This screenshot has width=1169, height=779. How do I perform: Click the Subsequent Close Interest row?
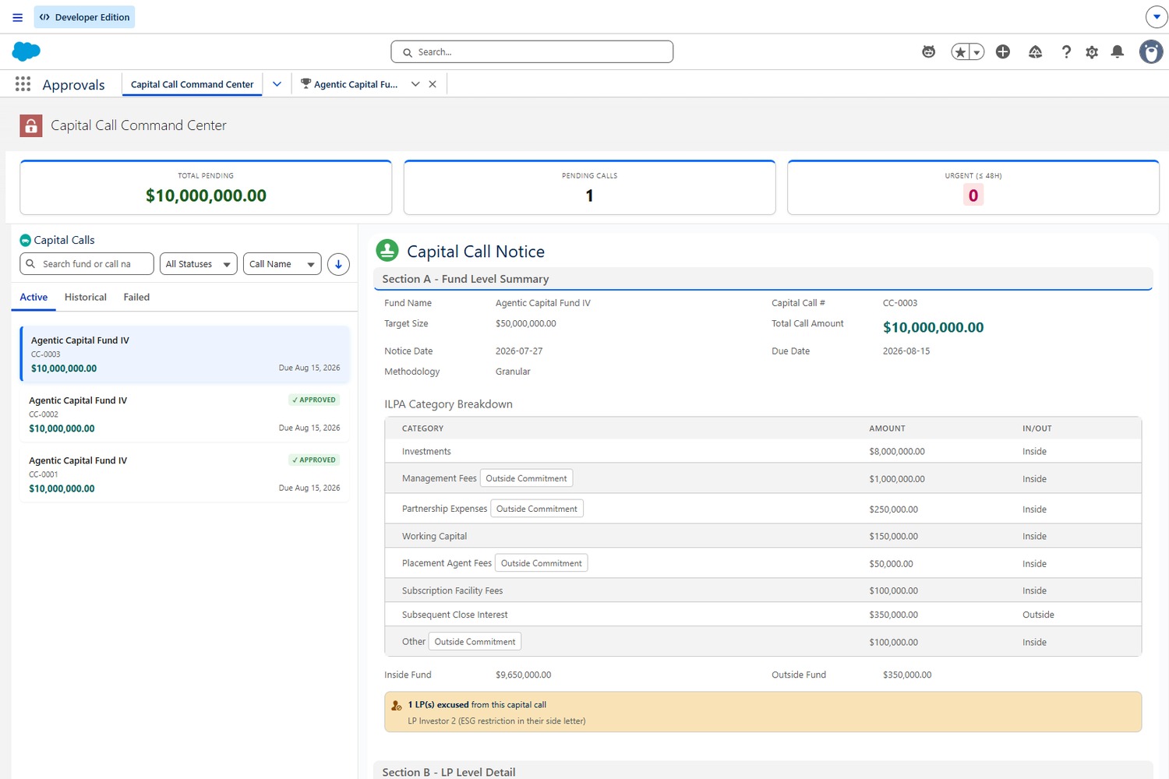point(763,615)
